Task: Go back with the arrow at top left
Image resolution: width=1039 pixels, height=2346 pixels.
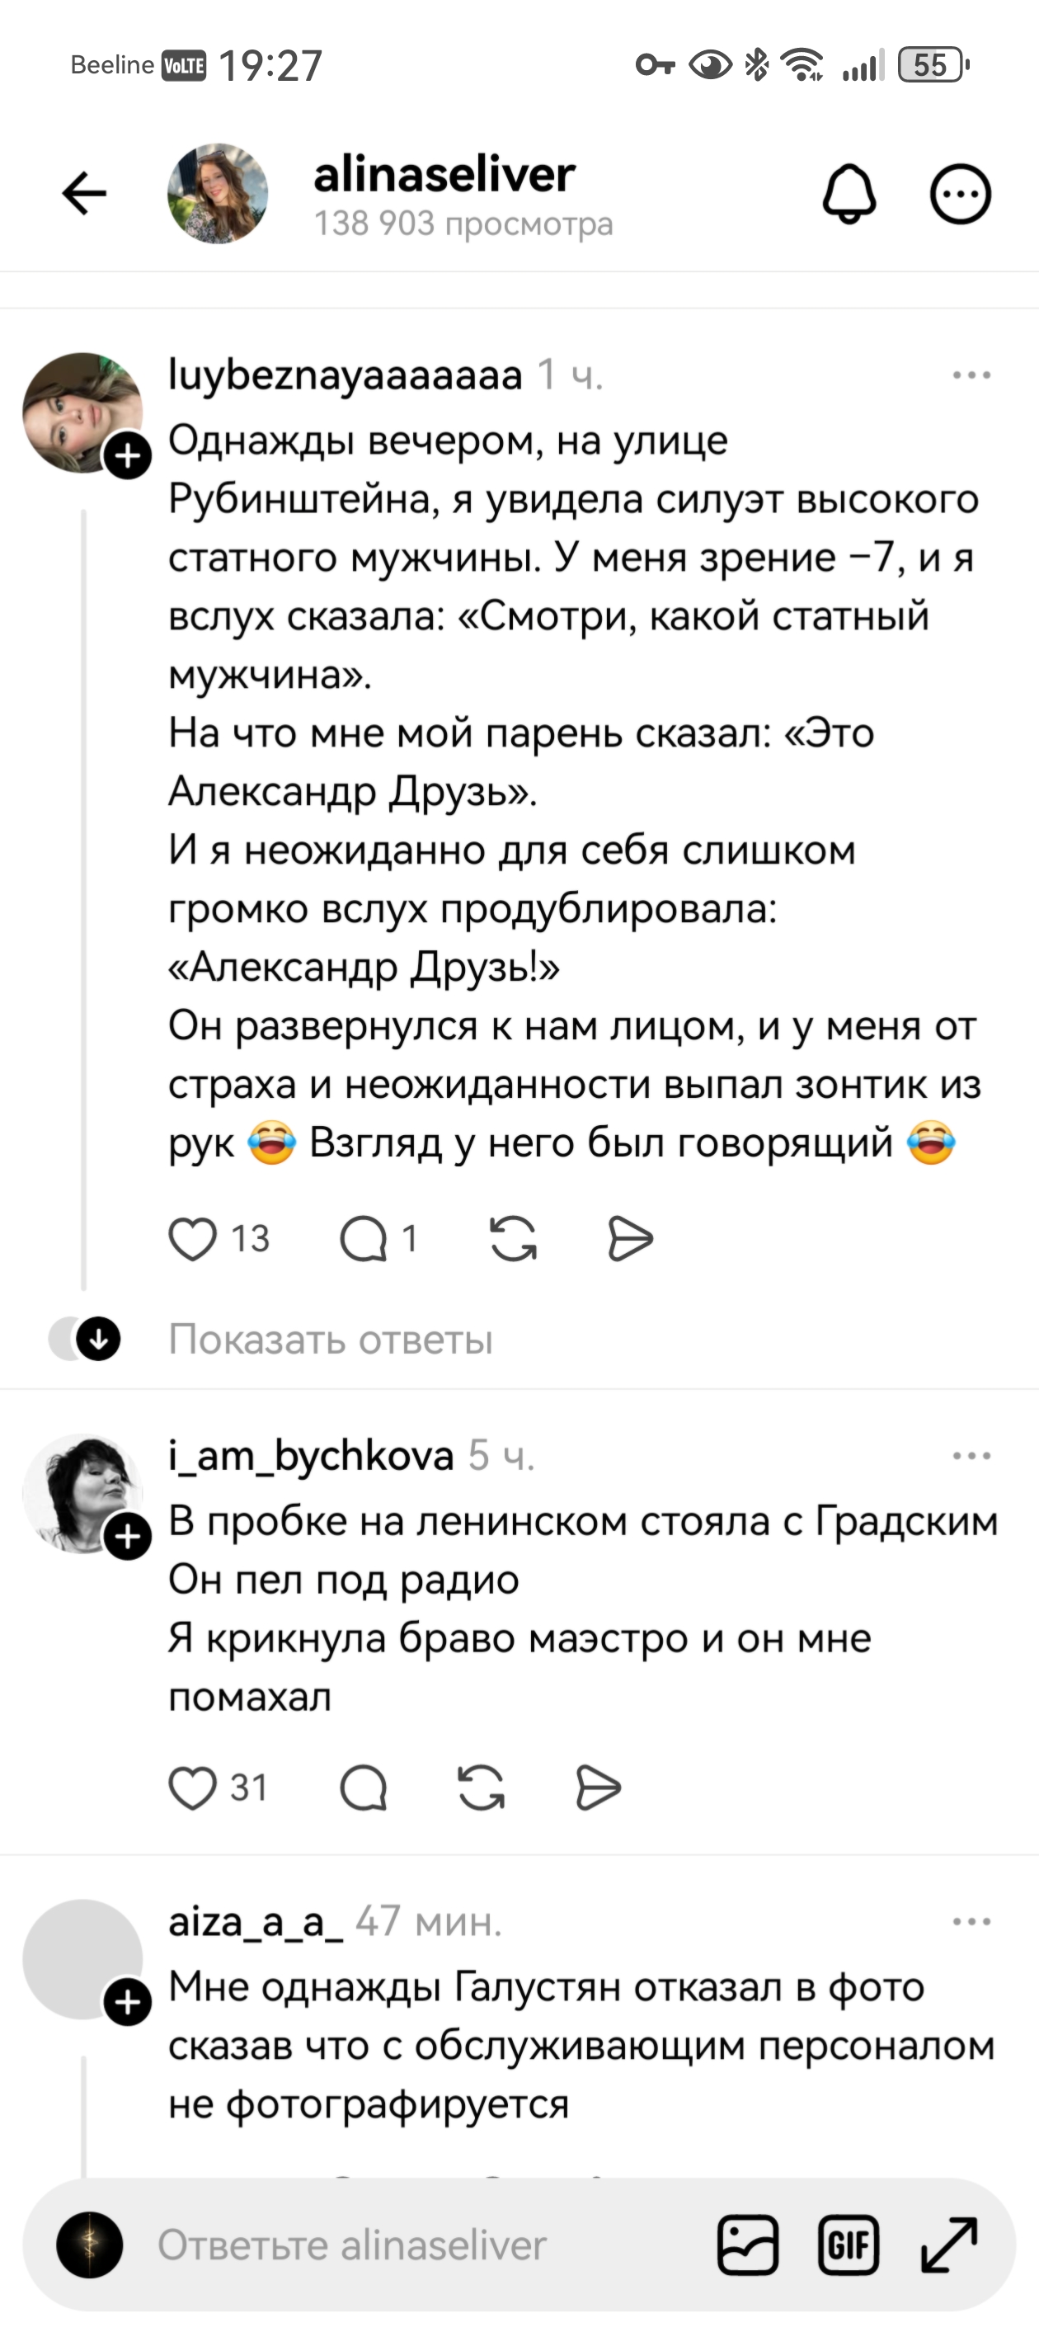Action: point(82,192)
